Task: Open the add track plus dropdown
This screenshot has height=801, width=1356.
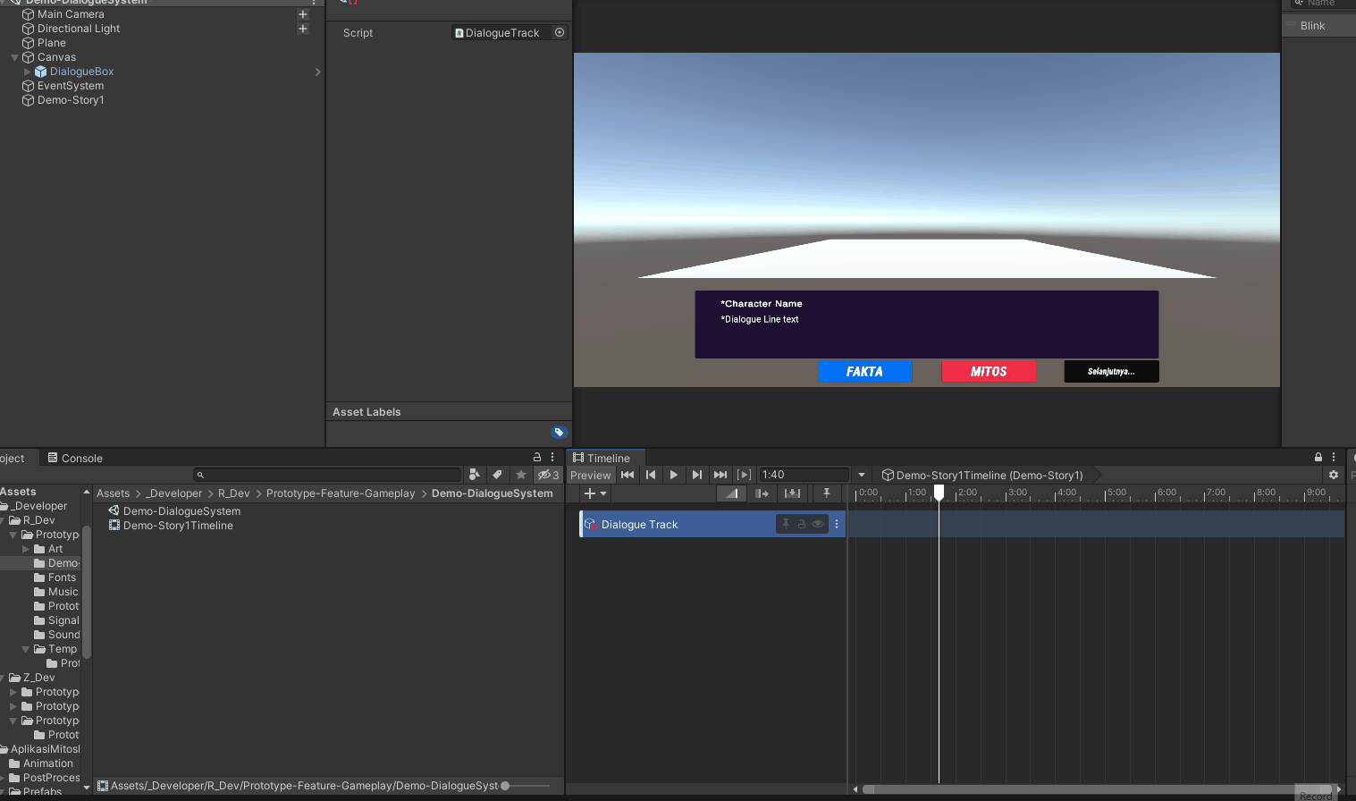Action: pos(594,493)
